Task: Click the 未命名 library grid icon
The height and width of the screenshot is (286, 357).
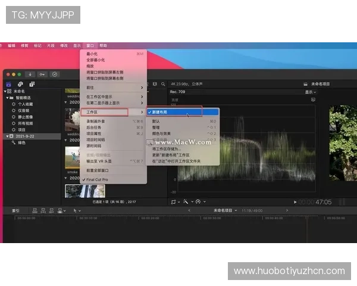Action: (9, 91)
